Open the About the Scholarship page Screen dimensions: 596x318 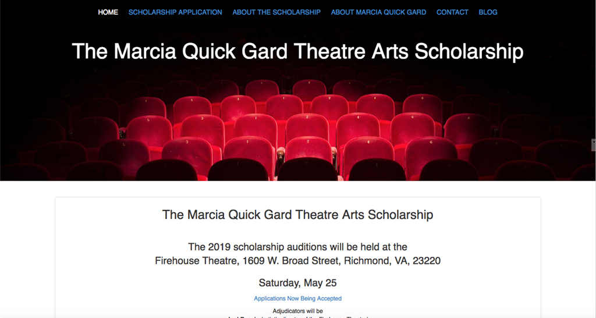(276, 12)
